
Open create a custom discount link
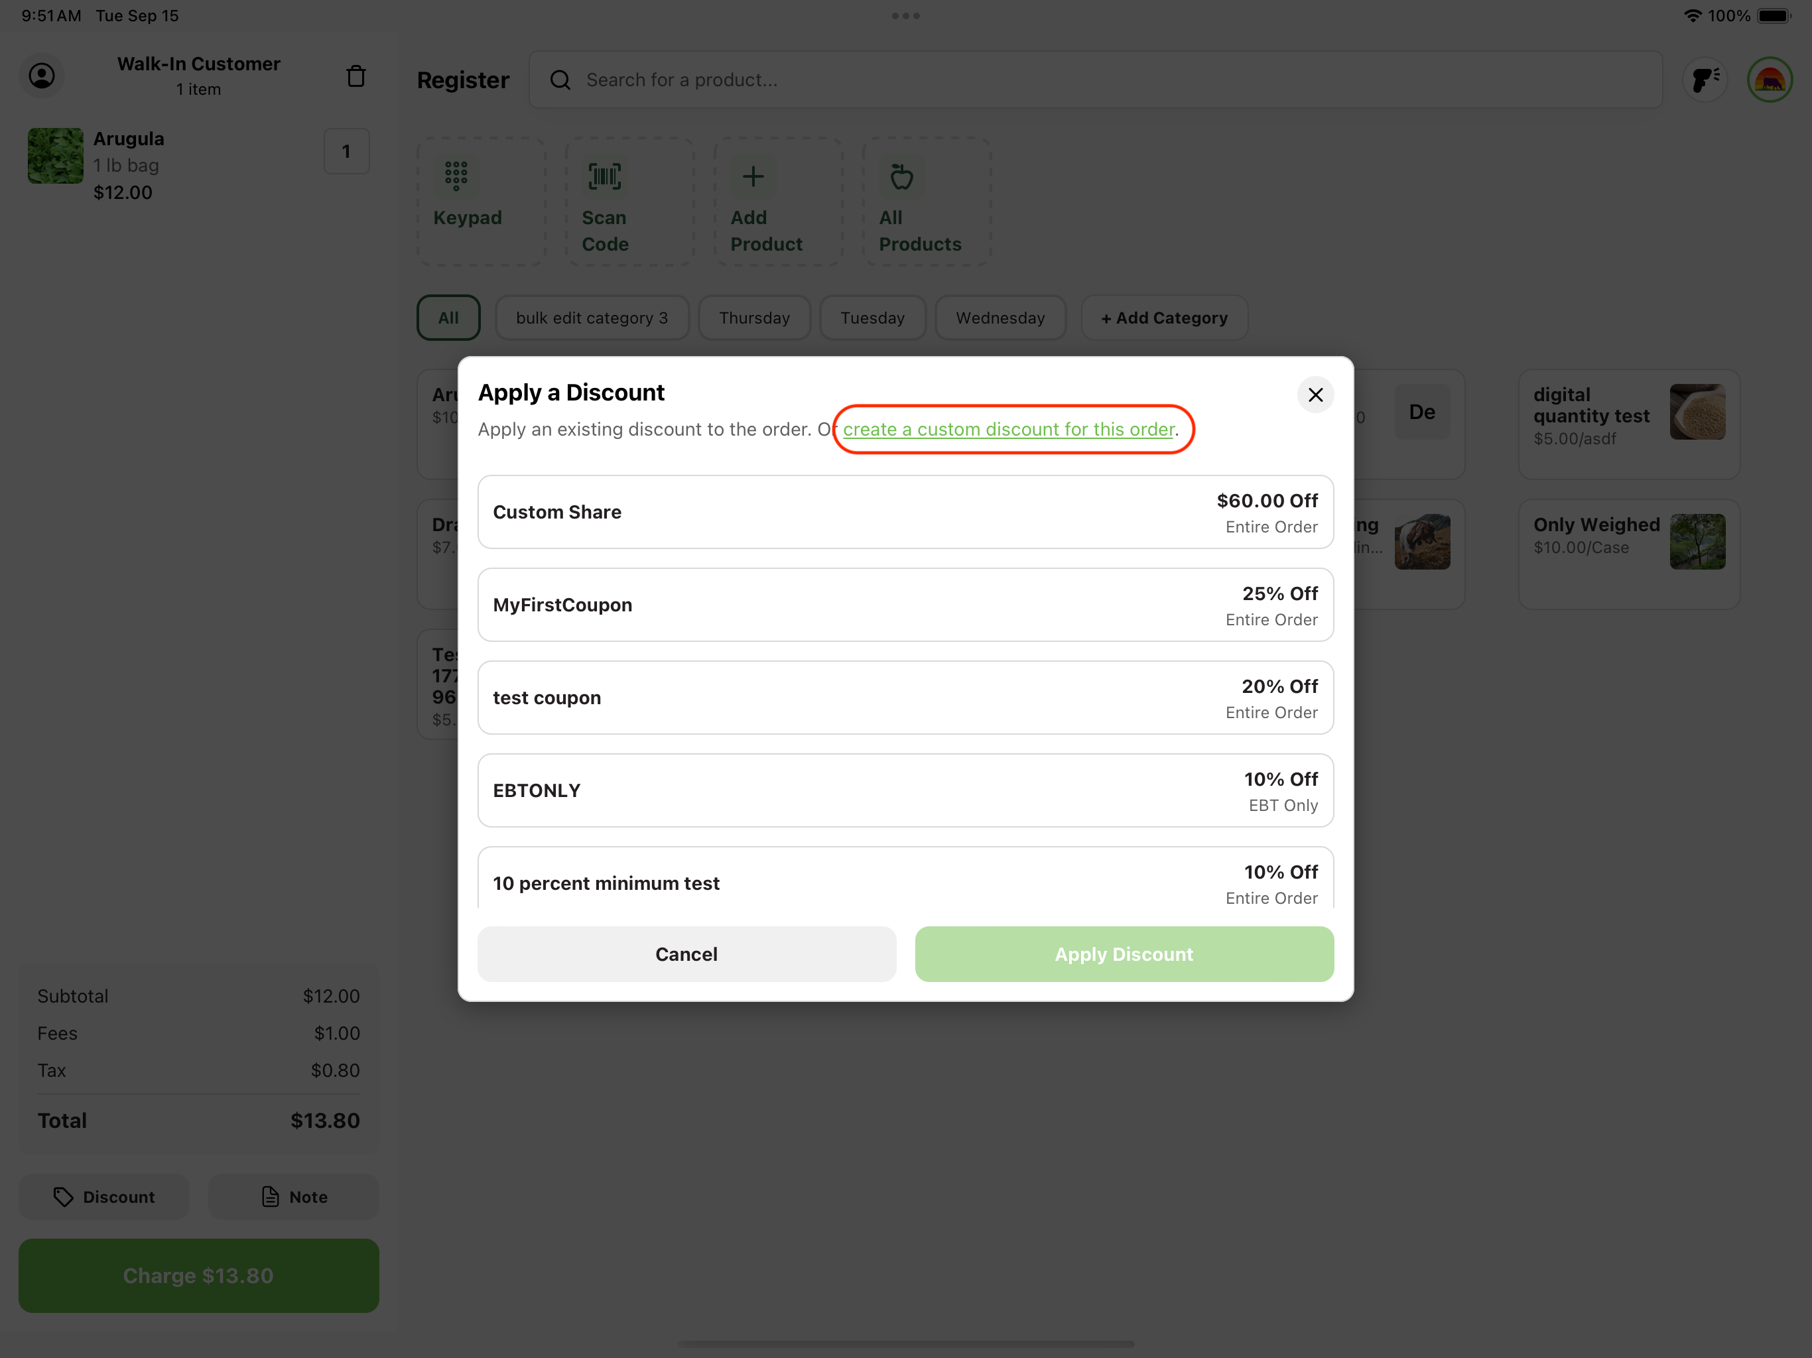tap(1008, 429)
